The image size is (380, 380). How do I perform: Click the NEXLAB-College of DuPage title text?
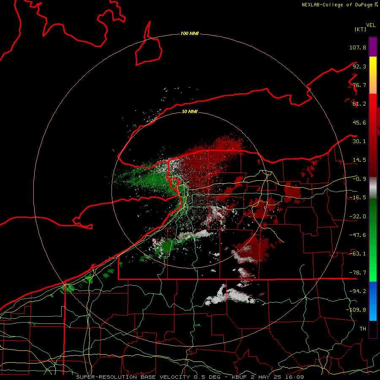tap(337, 5)
